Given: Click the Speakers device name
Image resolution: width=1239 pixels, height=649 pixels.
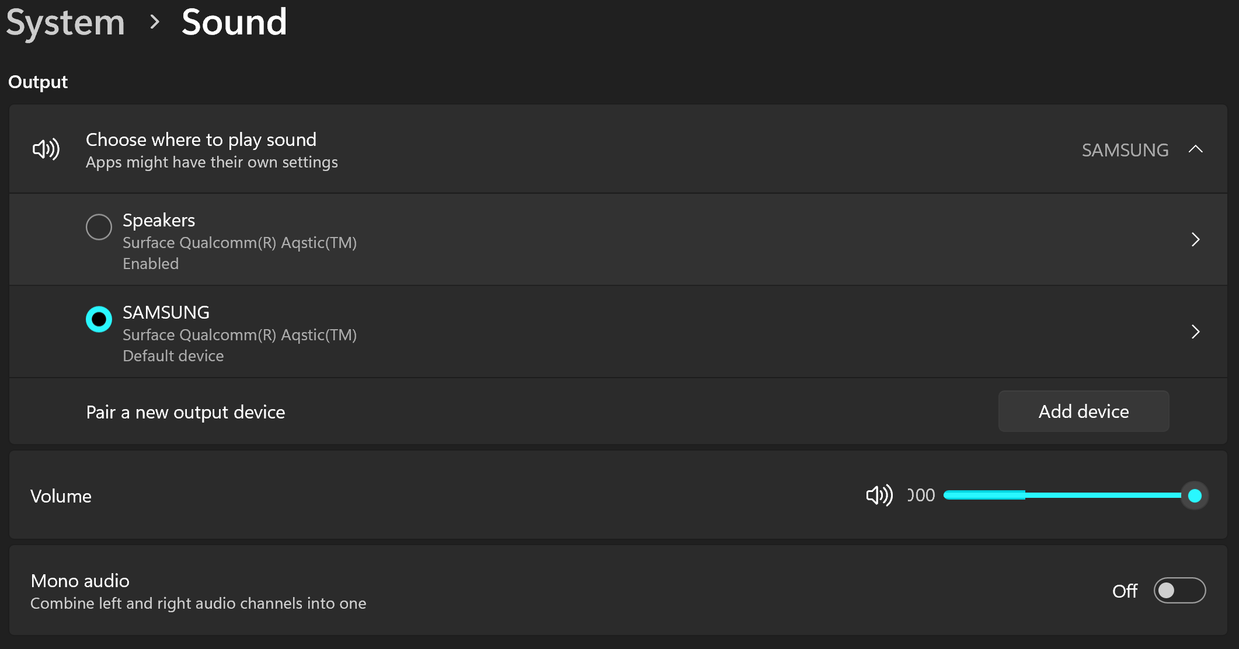Looking at the screenshot, I should 159,221.
